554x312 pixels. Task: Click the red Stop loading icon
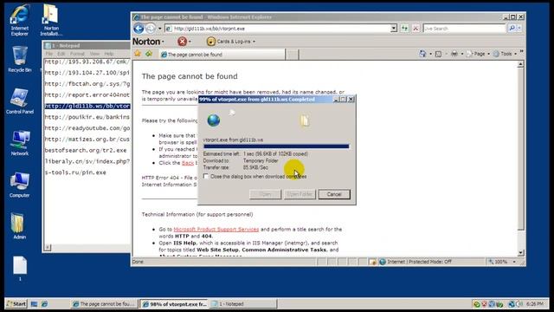[415, 29]
